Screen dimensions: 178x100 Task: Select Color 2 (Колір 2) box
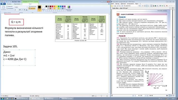[43, 8]
